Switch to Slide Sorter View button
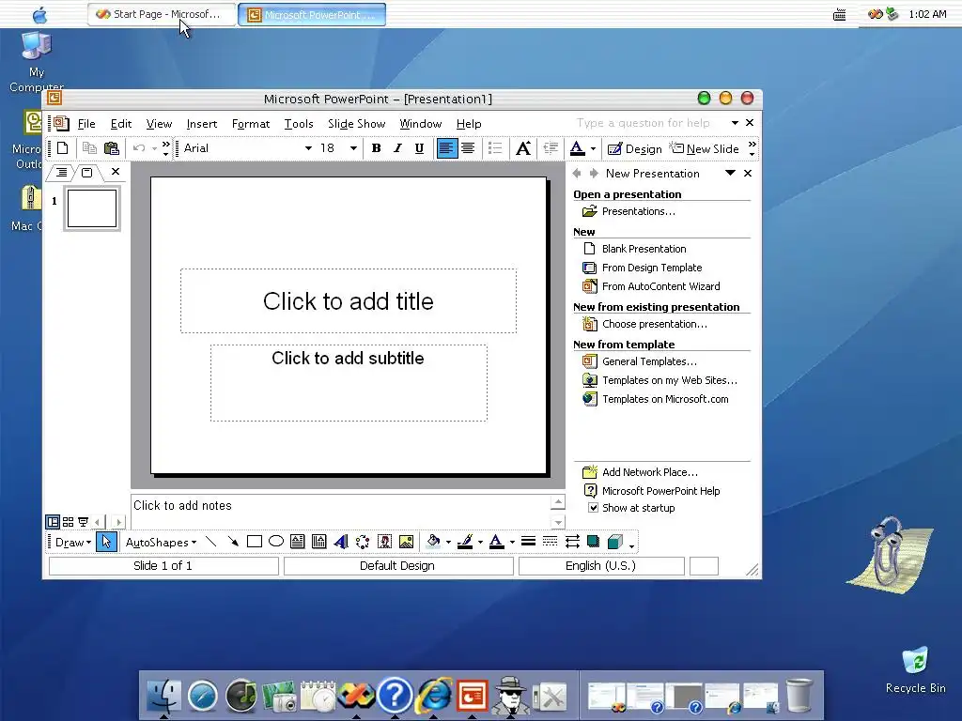This screenshot has width=962, height=721. tap(68, 522)
